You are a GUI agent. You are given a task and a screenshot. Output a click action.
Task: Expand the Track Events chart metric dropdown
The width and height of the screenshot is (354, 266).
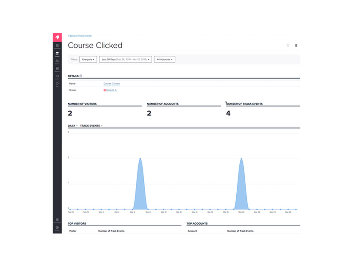(91, 126)
